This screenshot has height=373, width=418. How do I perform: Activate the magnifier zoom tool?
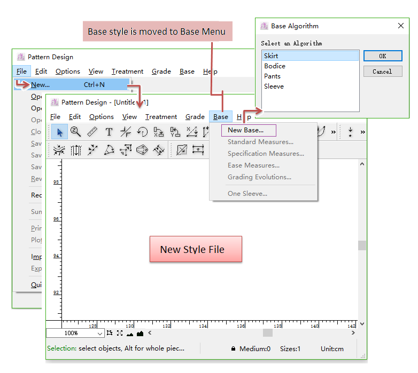pyautogui.click(x=76, y=131)
